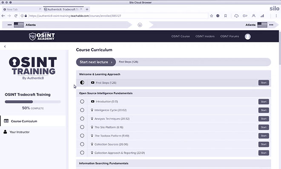Open OSINT Forums in the site navigation

coord(229,36)
